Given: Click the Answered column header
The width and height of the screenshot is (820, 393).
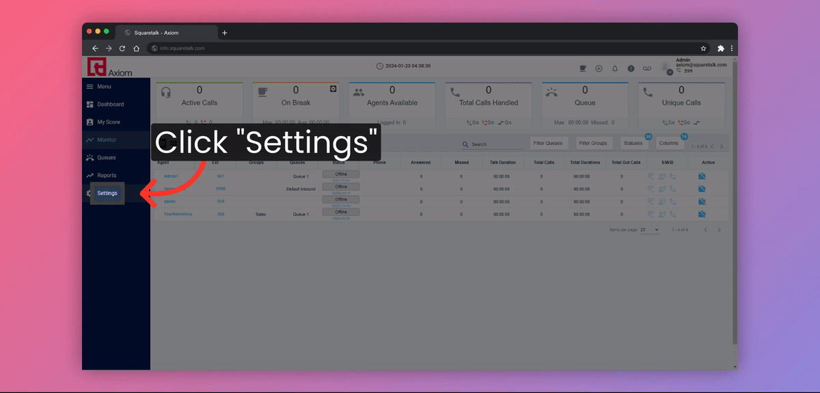Looking at the screenshot, I should coord(420,163).
